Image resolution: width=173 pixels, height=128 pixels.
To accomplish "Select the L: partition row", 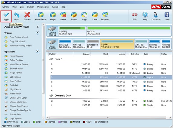I will (x=111, y=86).
